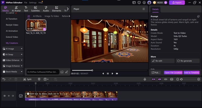Expand the Stock Media section

[x=13, y=72]
